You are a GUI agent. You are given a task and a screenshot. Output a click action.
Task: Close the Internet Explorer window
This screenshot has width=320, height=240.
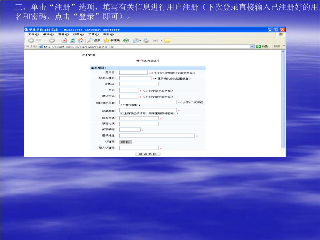click(x=282, y=30)
